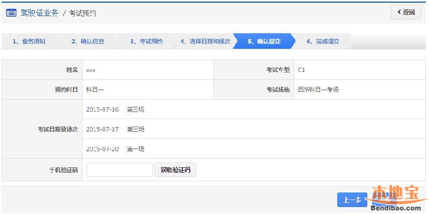Go to step 6、完成提交
The height and width of the screenshot is (214, 429).
[323, 42]
